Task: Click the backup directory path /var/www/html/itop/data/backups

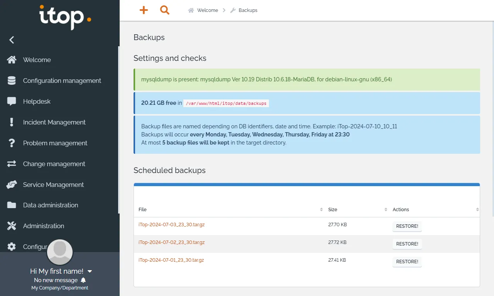Action: [x=226, y=103]
